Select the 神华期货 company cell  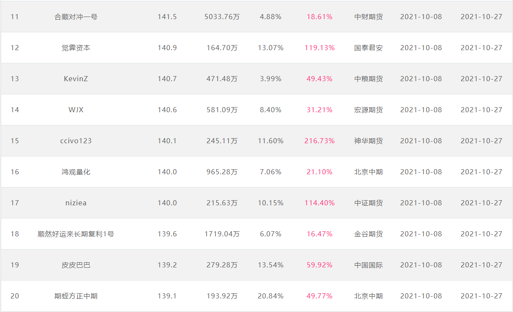(x=368, y=141)
